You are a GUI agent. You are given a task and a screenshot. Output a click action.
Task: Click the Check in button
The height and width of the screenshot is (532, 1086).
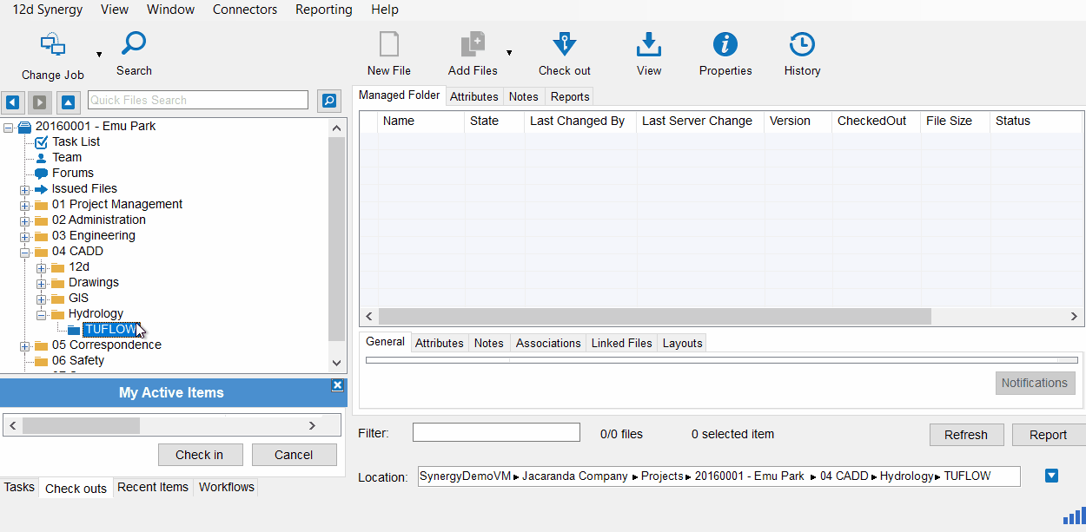[199, 455]
